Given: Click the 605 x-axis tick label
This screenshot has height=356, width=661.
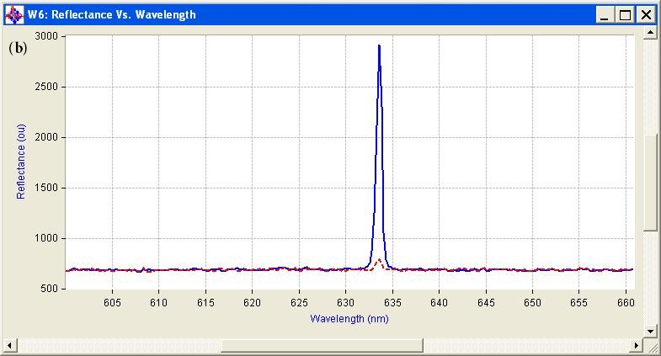Looking at the screenshot, I should pyautogui.click(x=112, y=302).
